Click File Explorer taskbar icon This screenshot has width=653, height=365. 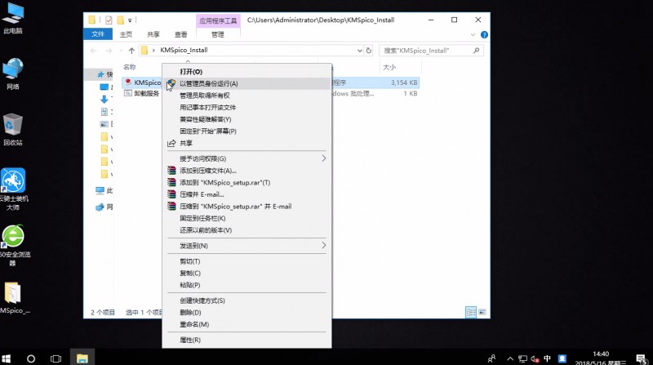82,358
